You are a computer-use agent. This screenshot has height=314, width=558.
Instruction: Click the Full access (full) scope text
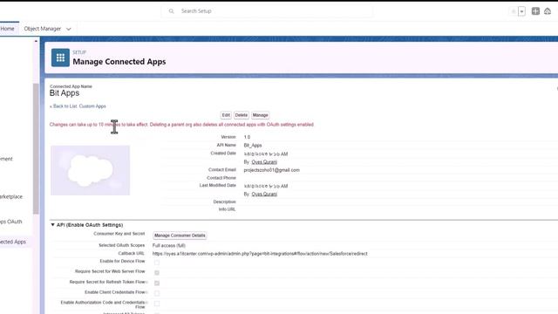point(169,246)
